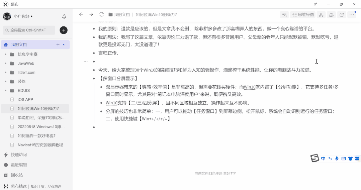Click the Sogou voice input microphone
The width and height of the screenshot is (361, 190).
click(337, 159)
